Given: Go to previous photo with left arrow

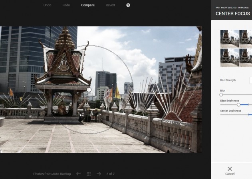Looking at the screenshot, I should click(x=79, y=174).
